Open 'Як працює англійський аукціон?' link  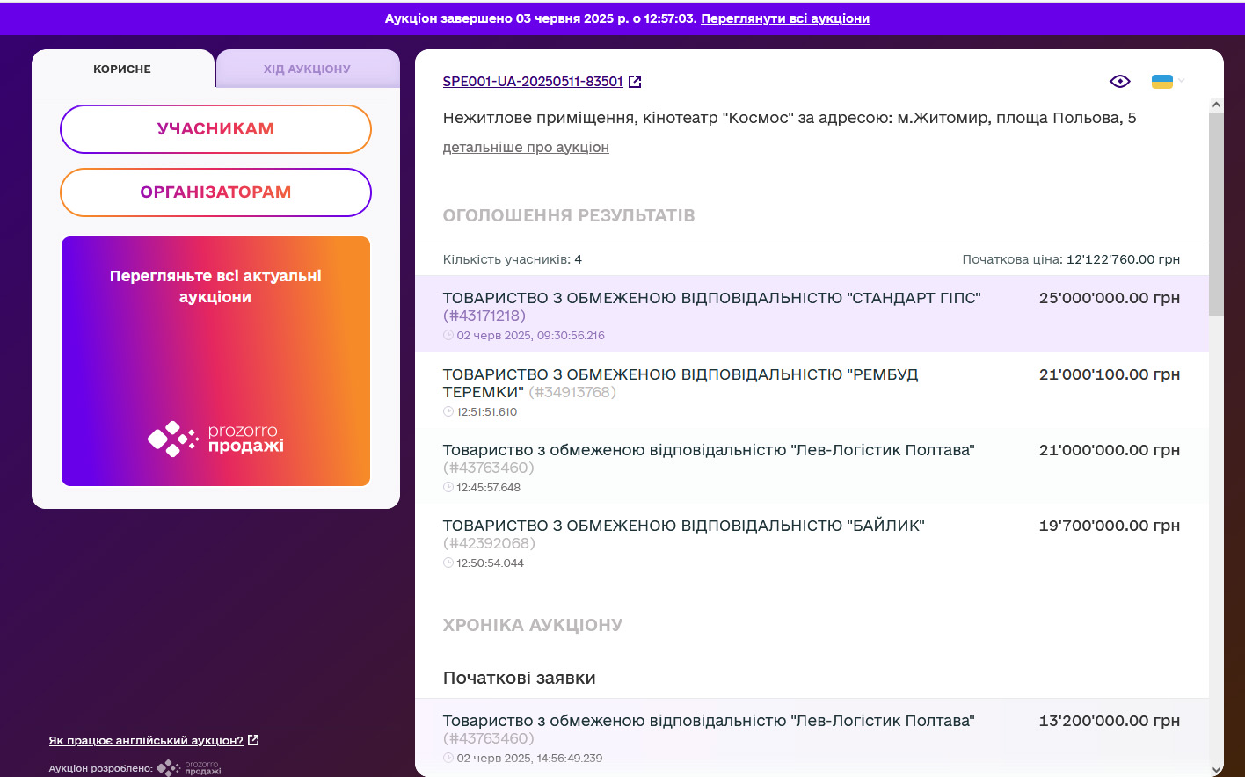coord(146,741)
